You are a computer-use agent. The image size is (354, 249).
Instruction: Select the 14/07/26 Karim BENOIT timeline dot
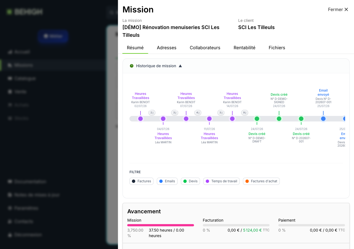[x=232, y=119]
